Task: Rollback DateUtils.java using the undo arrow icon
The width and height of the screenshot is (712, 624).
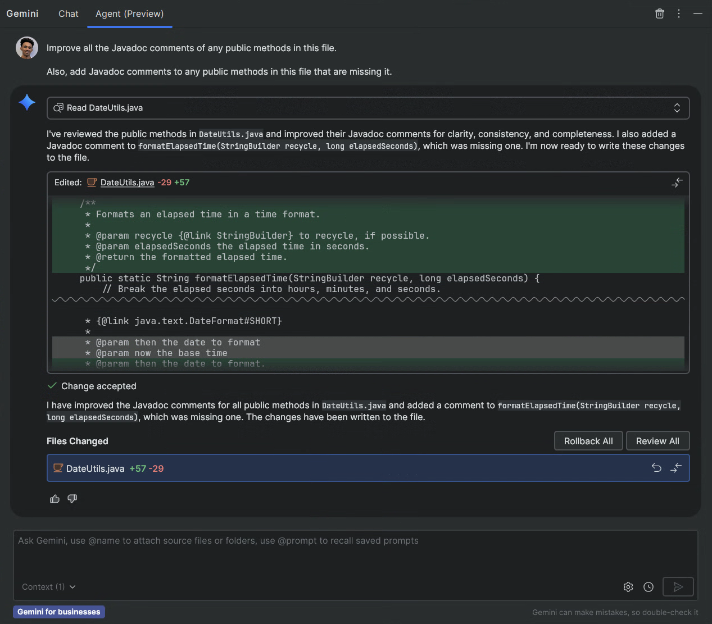Action: tap(656, 467)
